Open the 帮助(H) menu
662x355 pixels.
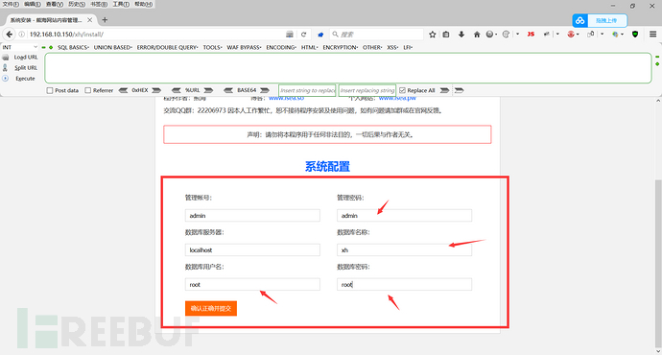tap(144, 4)
